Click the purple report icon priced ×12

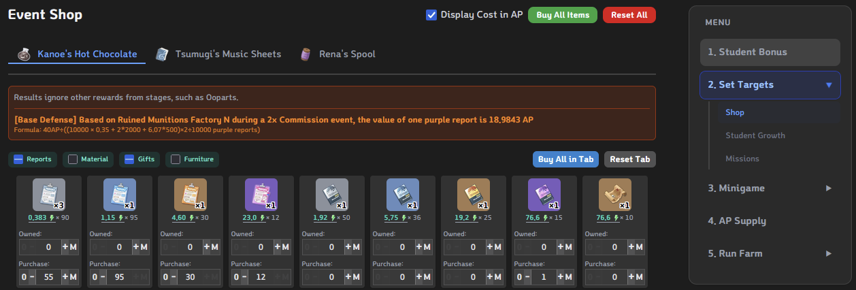261,195
